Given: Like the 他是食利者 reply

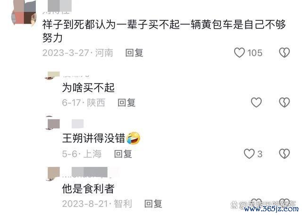Looking at the screenshot, I should pos(256,202).
